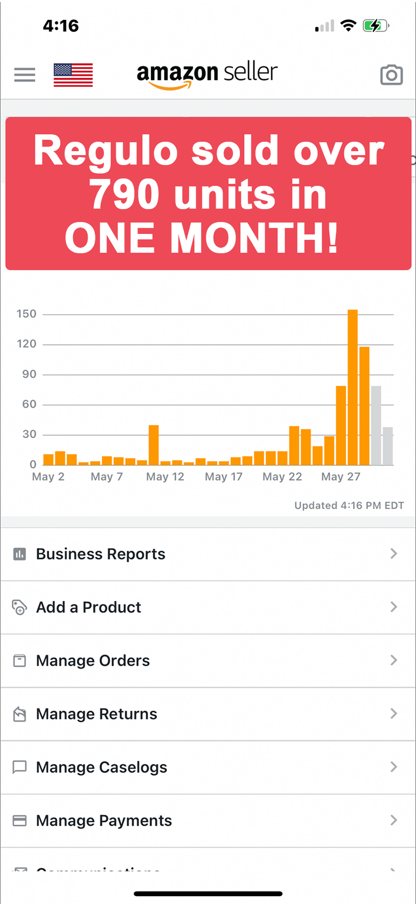Image resolution: width=416 pixels, height=906 pixels.
Task: Tap the Manage Orders box icon
Action: coord(19,661)
